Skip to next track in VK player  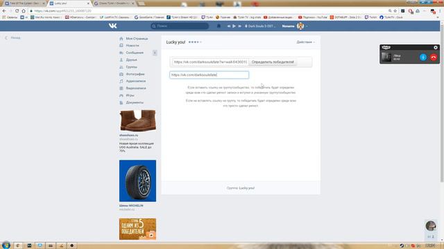coord(239,26)
